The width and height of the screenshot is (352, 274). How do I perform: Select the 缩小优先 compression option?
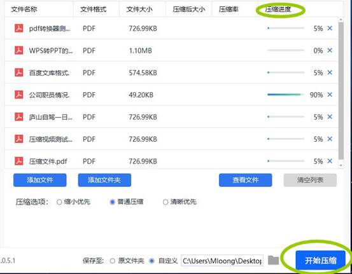[59, 202]
